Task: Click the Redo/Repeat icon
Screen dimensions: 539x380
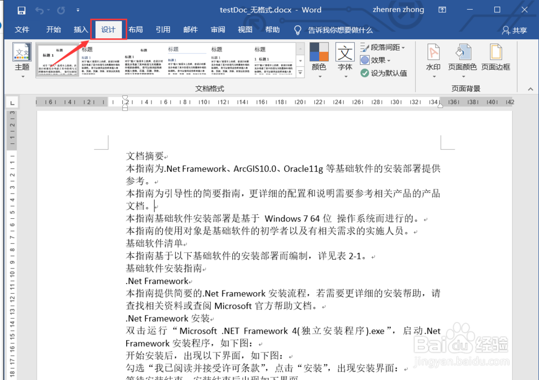Action: (x=61, y=10)
